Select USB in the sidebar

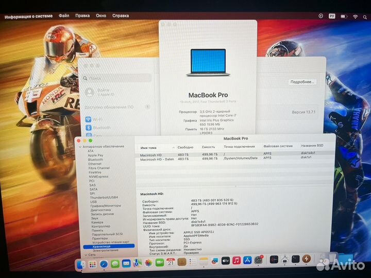pyautogui.click(x=93, y=202)
